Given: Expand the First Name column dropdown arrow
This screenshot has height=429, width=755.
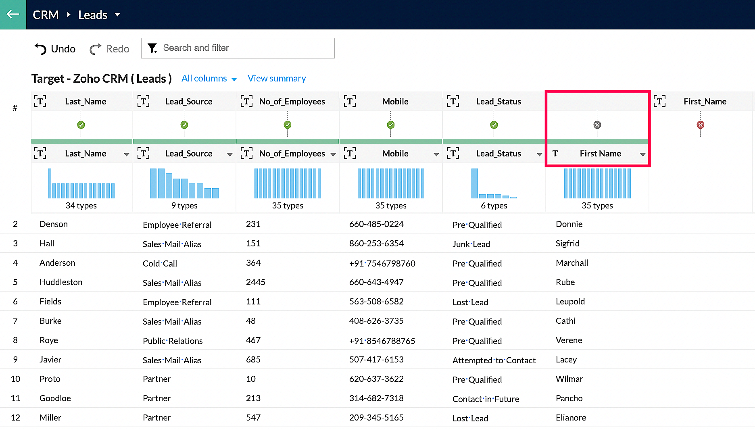Looking at the screenshot, I should [x=642, y=154].
